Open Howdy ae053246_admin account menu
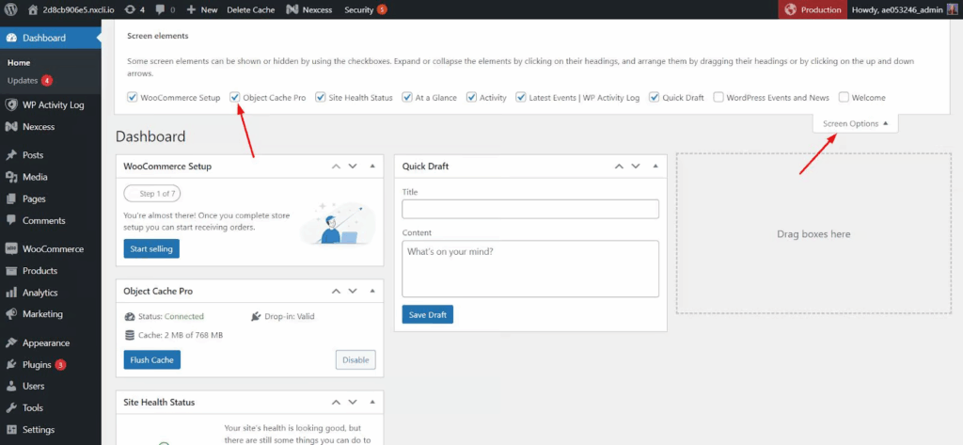Image resolution: width=963 pixels, height=445 pixels. point(904,9)
